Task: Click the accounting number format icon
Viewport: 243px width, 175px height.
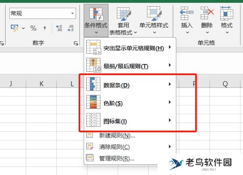Action: point(15,28)
